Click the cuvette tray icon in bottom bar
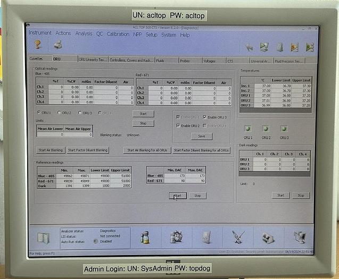The image size is (339, 279). (268, 238)
